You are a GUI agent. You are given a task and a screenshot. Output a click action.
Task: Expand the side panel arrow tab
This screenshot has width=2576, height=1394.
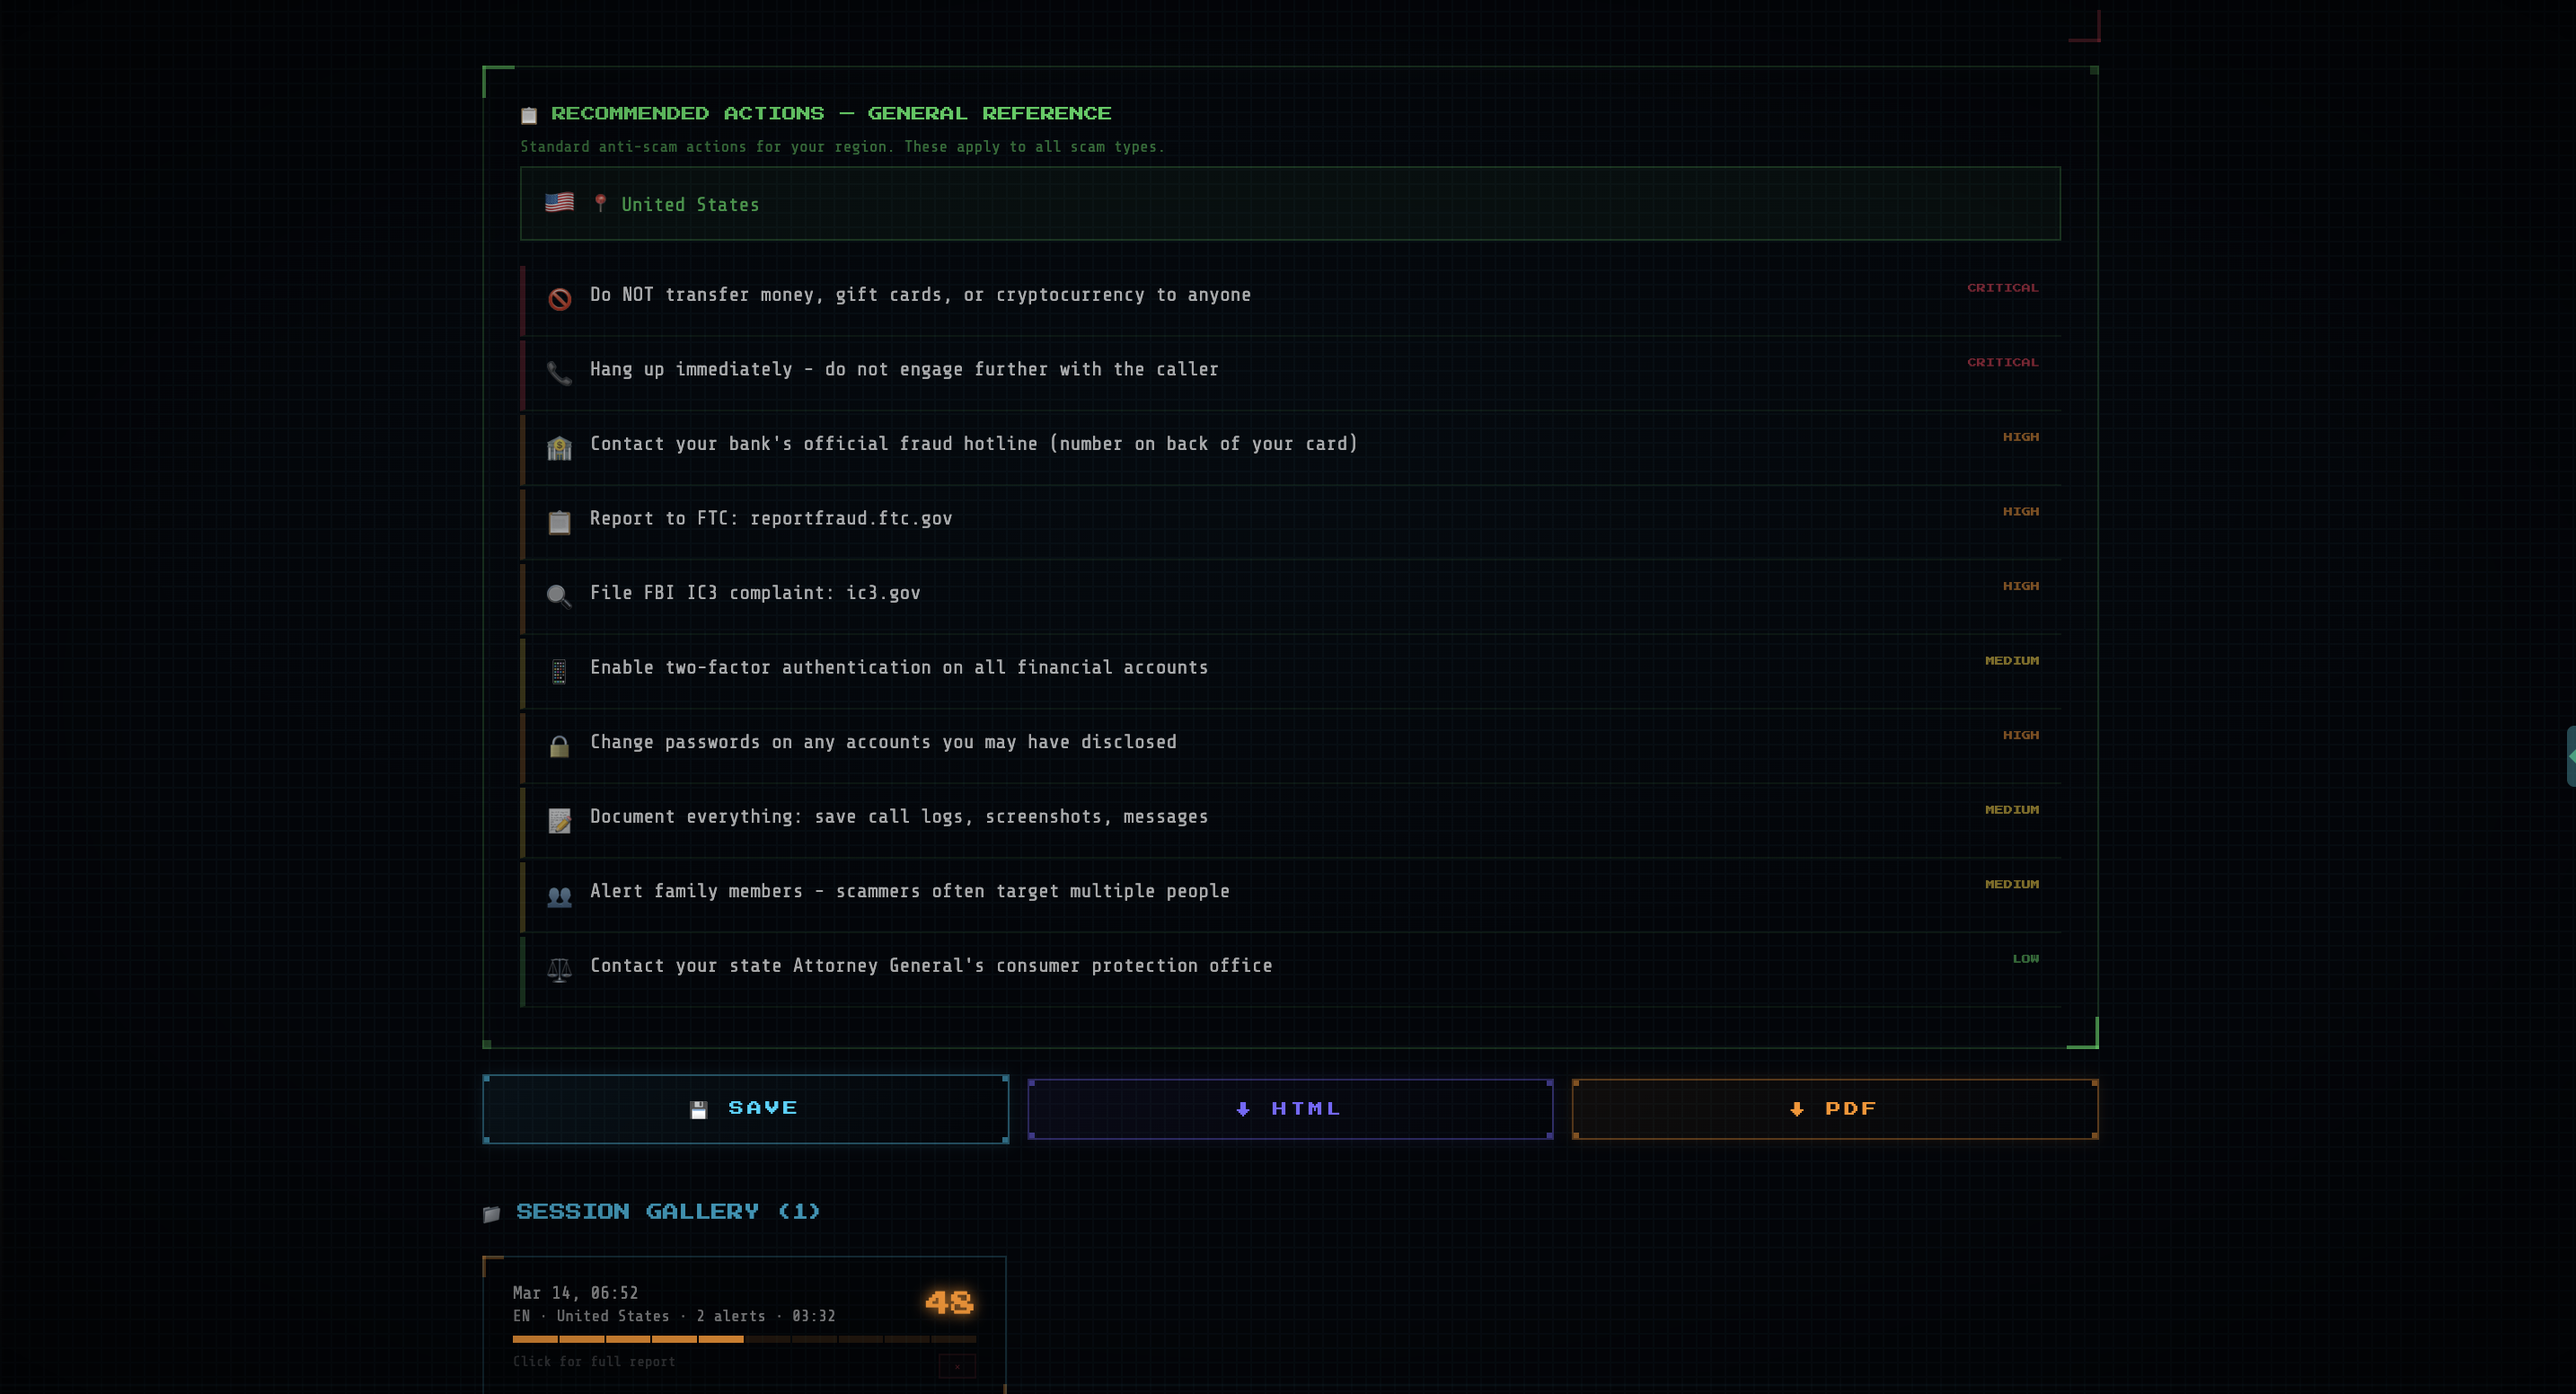tap(2570, 756)
